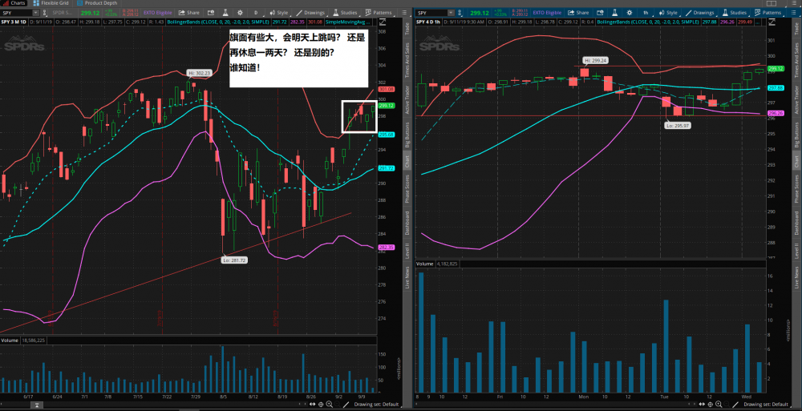Open the Times And Sales sidebar tab on left chart
The width and height of the screenshot is (802, 411).
point(407,60)
